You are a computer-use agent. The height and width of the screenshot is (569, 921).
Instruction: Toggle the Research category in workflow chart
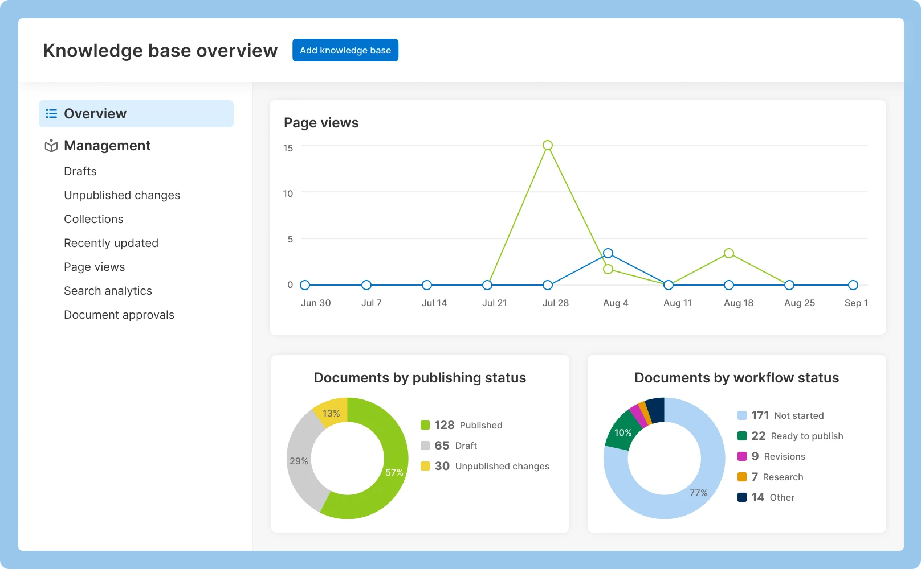point(784,476)
